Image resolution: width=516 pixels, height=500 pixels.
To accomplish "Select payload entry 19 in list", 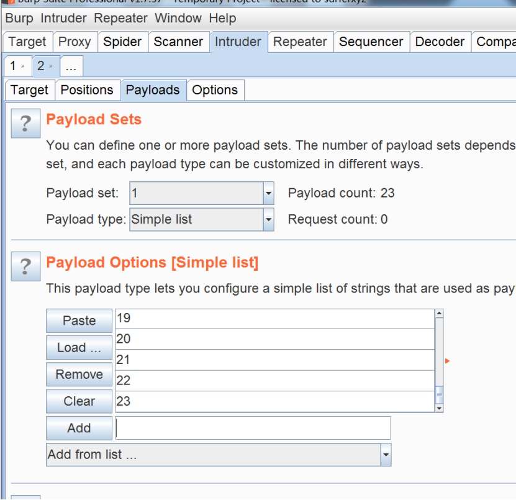I will (x=275, y=319).
